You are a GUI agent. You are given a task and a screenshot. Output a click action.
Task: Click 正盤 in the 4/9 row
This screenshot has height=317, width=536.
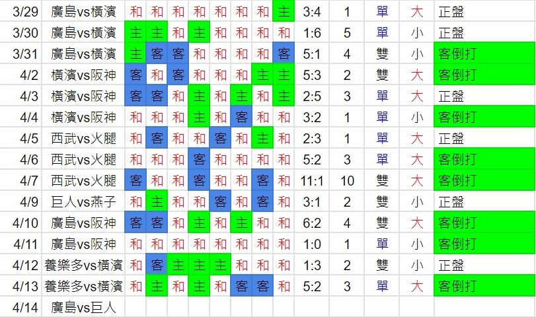[x=484, y=202]
